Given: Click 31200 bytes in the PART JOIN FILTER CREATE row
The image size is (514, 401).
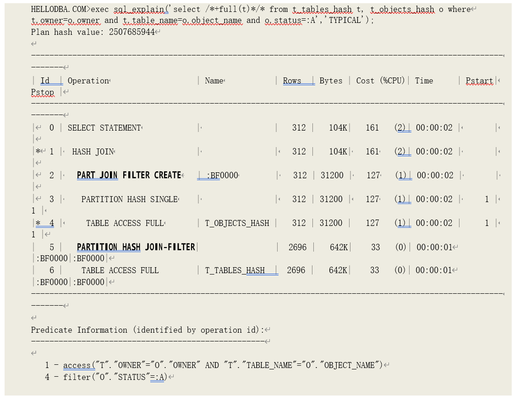Looking at the screenshot, I should [x=332, y=176].
